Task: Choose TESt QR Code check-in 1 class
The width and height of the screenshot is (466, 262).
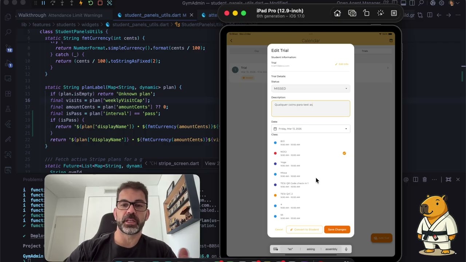Action: click(311, 185)
